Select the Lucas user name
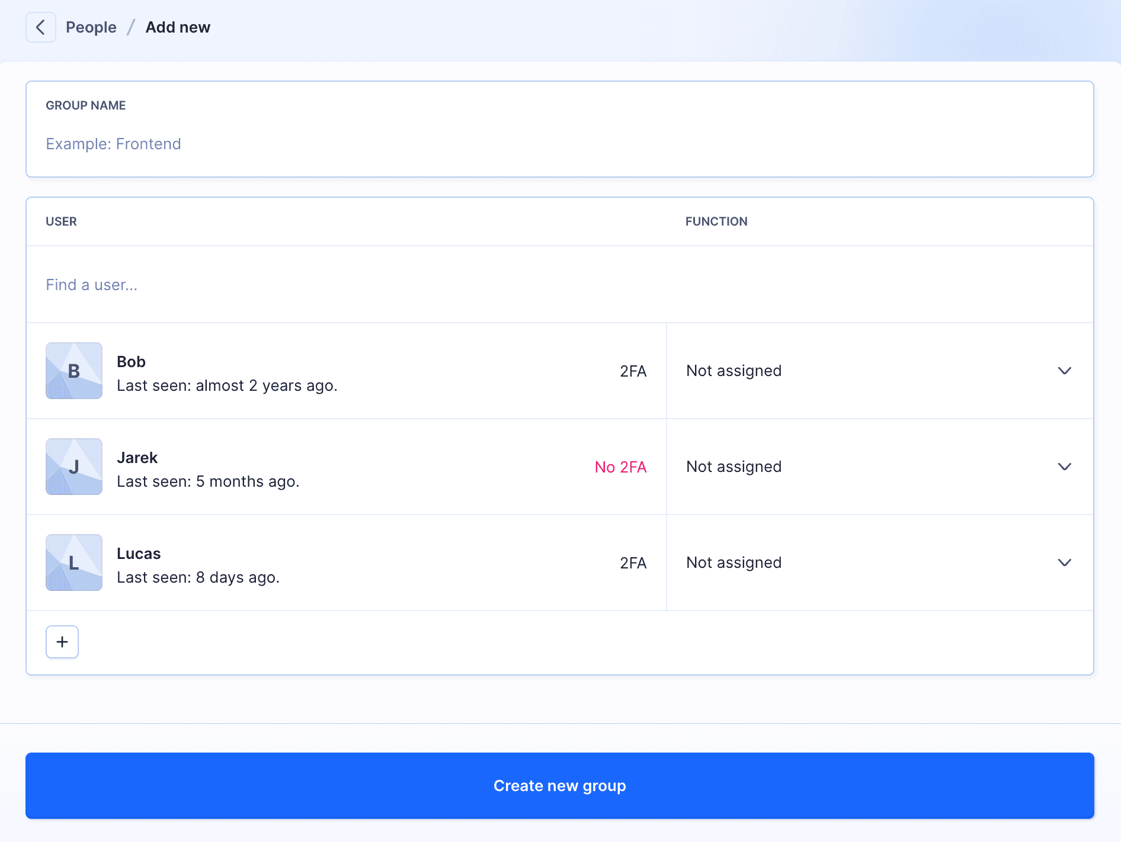1121x842 pixels. click(139, 554)
